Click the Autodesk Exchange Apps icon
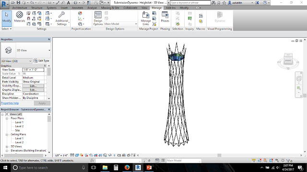The image size is (307, 172). [257, 3]
